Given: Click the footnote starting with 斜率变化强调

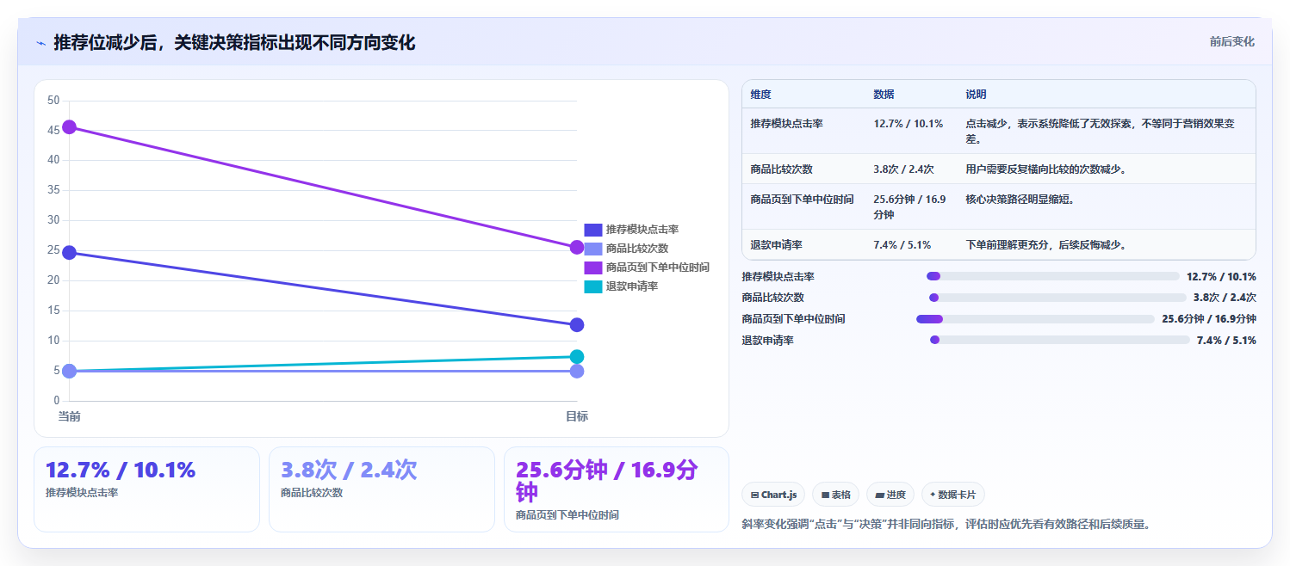Looking at the screenshot, I should tap(946, 524).
